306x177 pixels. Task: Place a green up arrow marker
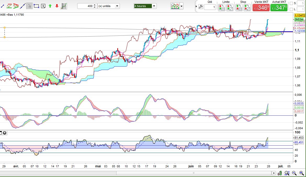click(x=50, y=6)
